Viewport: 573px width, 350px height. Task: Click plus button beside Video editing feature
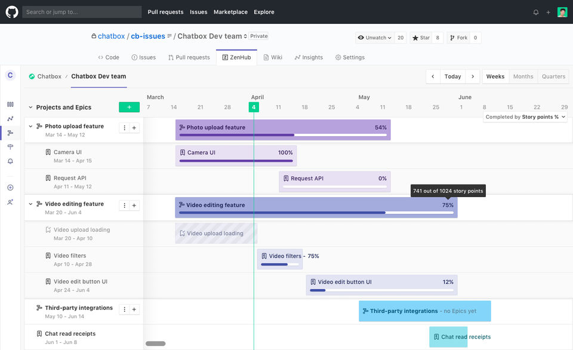134,205
